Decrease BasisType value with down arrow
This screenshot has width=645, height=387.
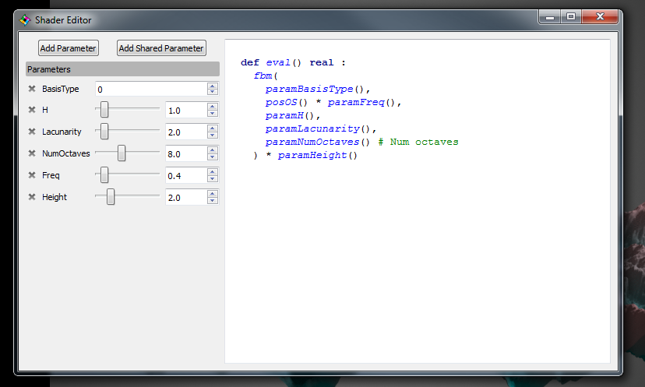click(212, 92)
